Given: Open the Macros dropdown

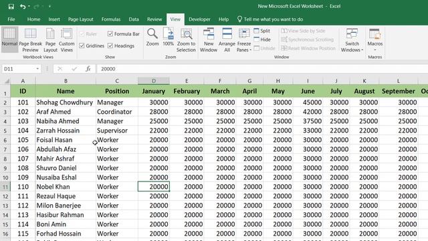Looking at the screenshot, I should tap(374, 39).
